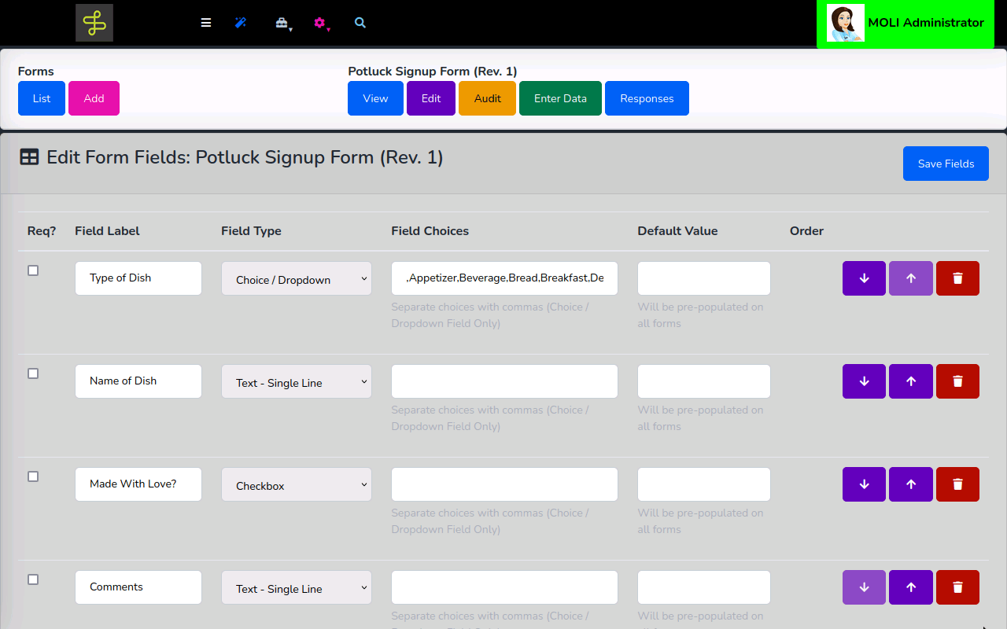The image size is (1007, 629).
Task: Move Type of Dish field down
Action: (x=864, y=278)
